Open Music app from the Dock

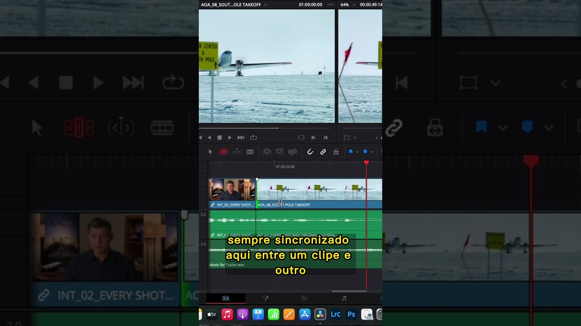pos(227,314)
